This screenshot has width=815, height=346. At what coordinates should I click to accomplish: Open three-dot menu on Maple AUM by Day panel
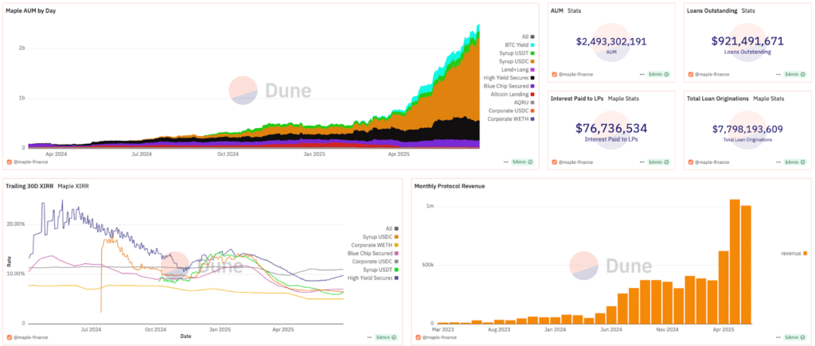tap(505, 161)
